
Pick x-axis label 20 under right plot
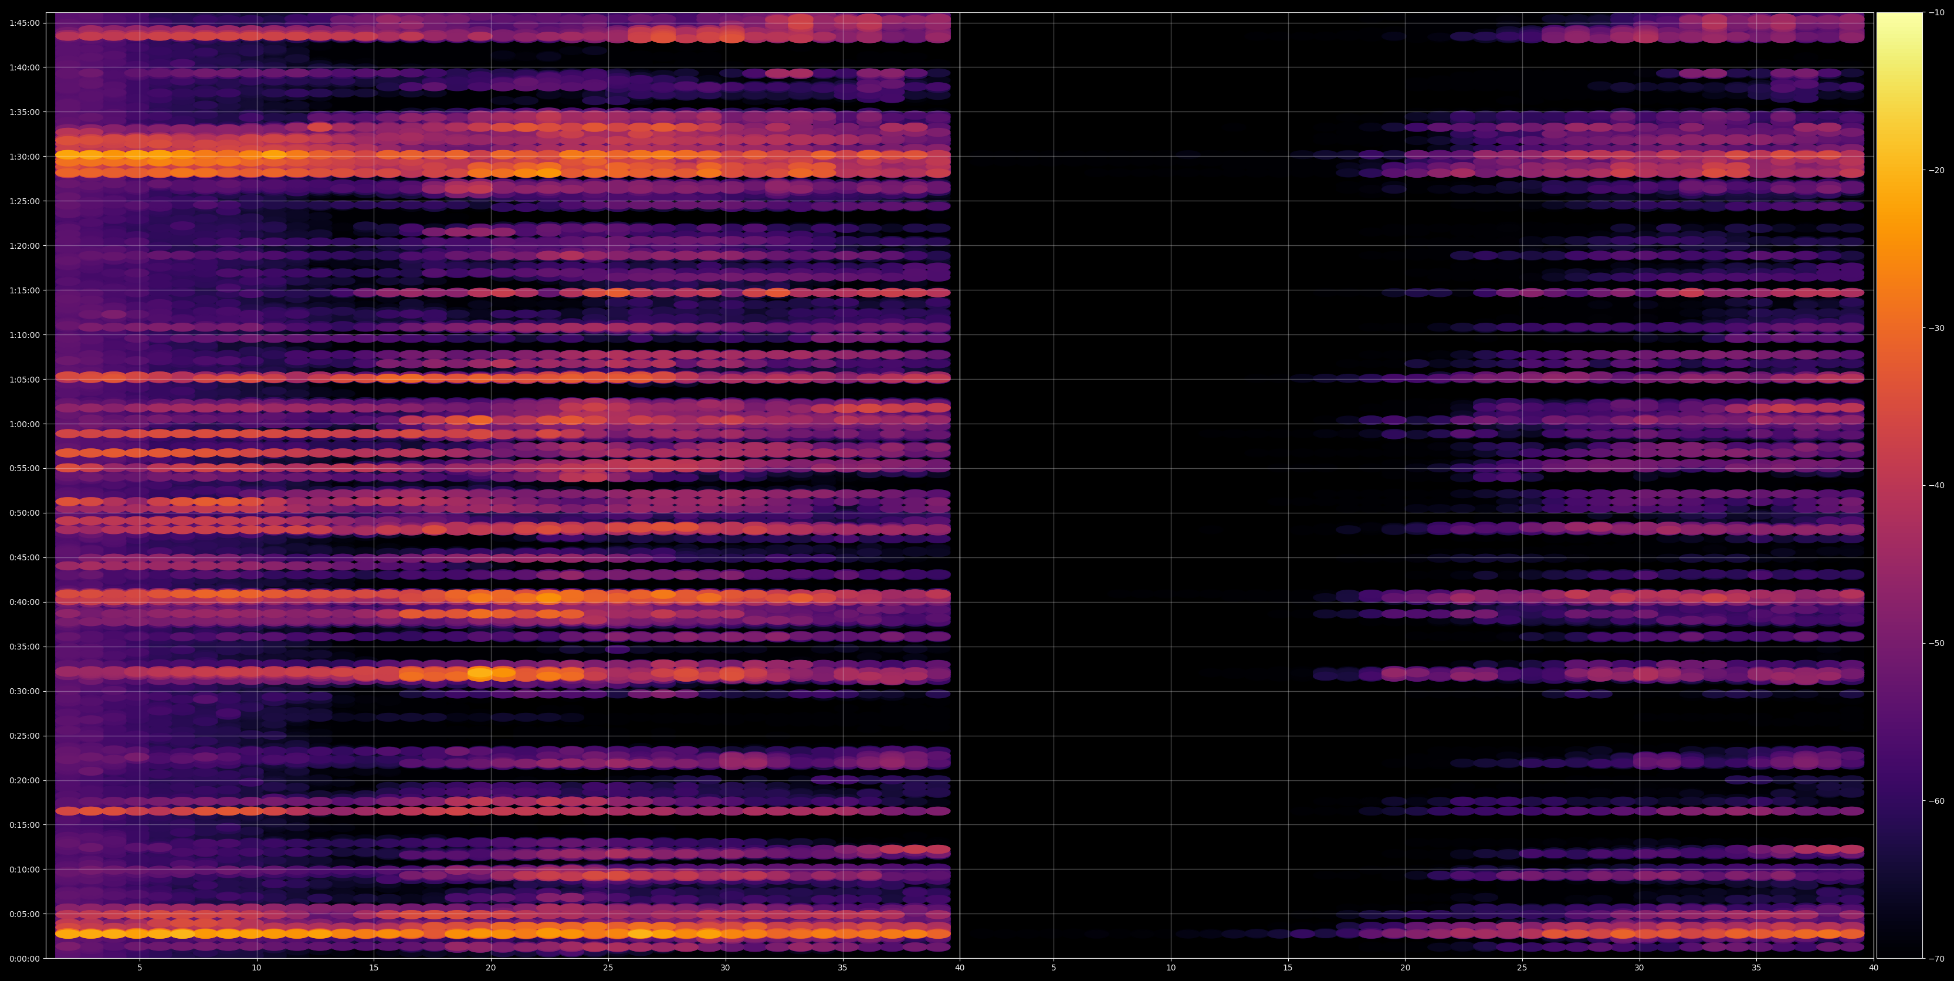coord(1405,968)
